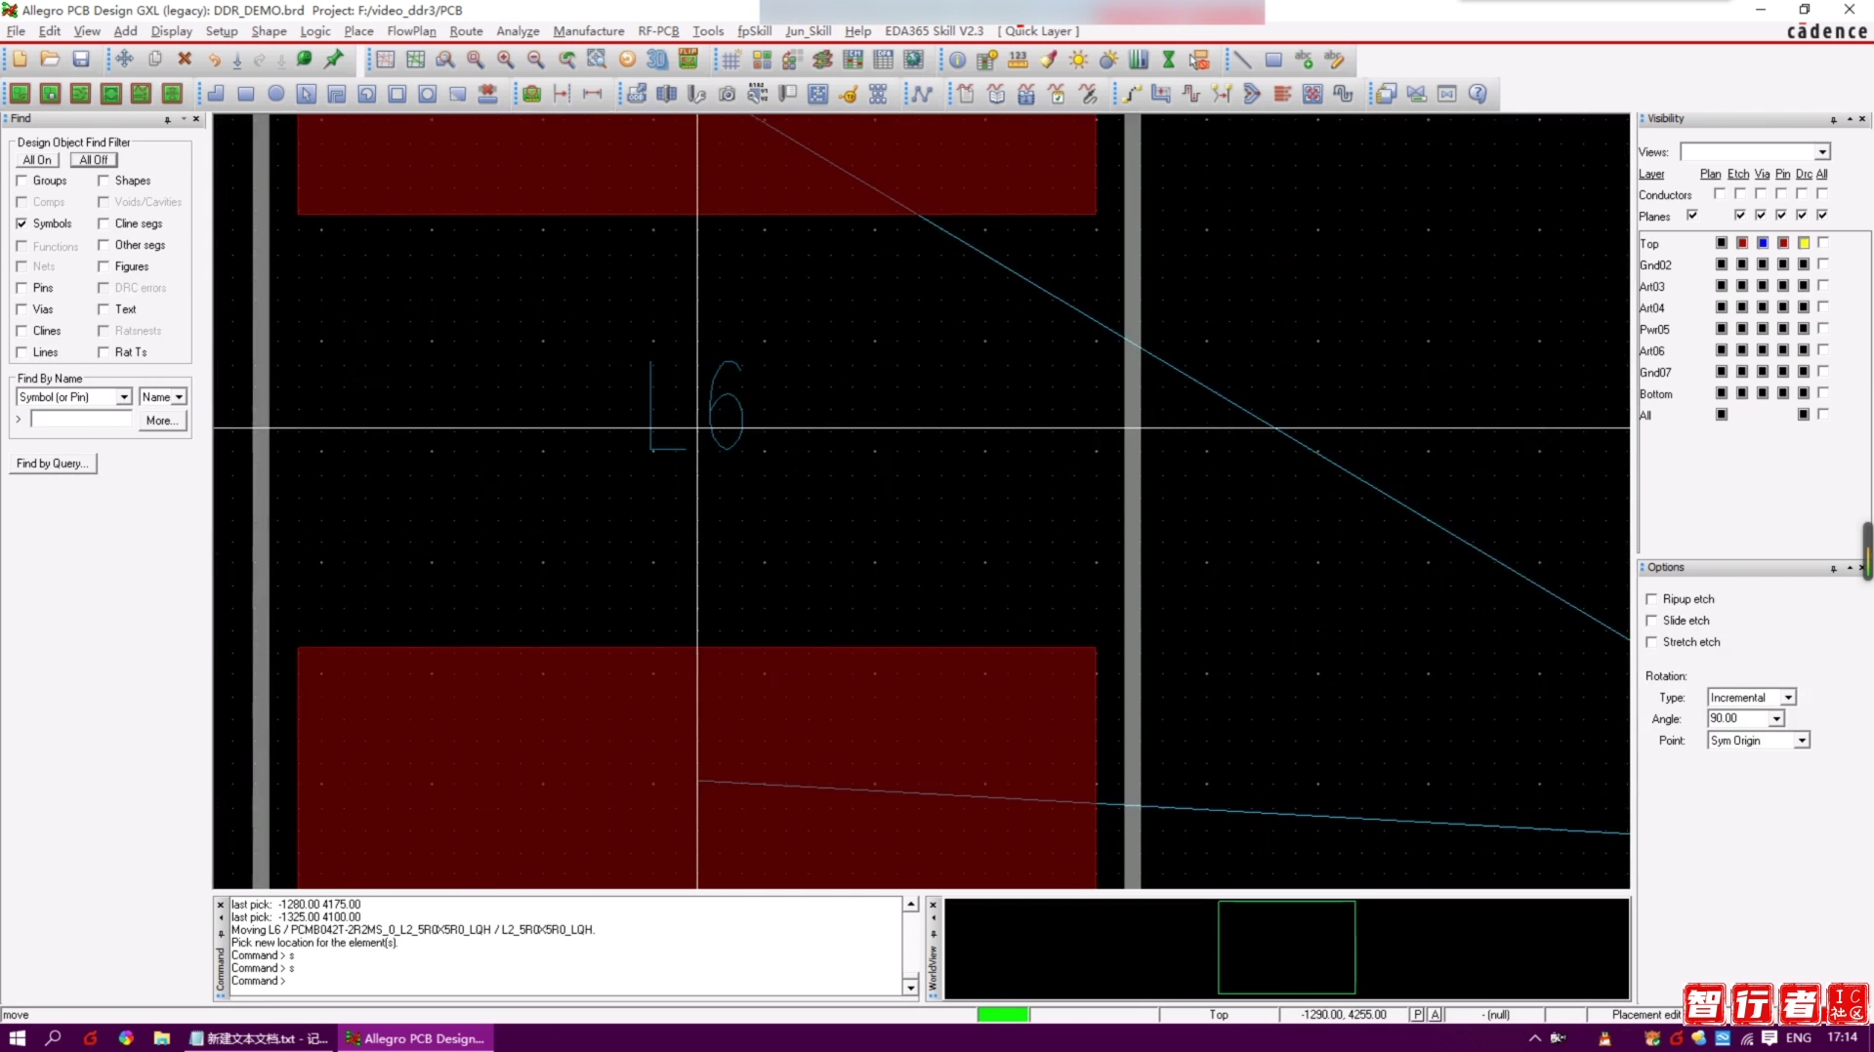Enable the Text checkbox in Find filter
The width and height of the screenshot is (1874, 1052).
coord(104,309)
